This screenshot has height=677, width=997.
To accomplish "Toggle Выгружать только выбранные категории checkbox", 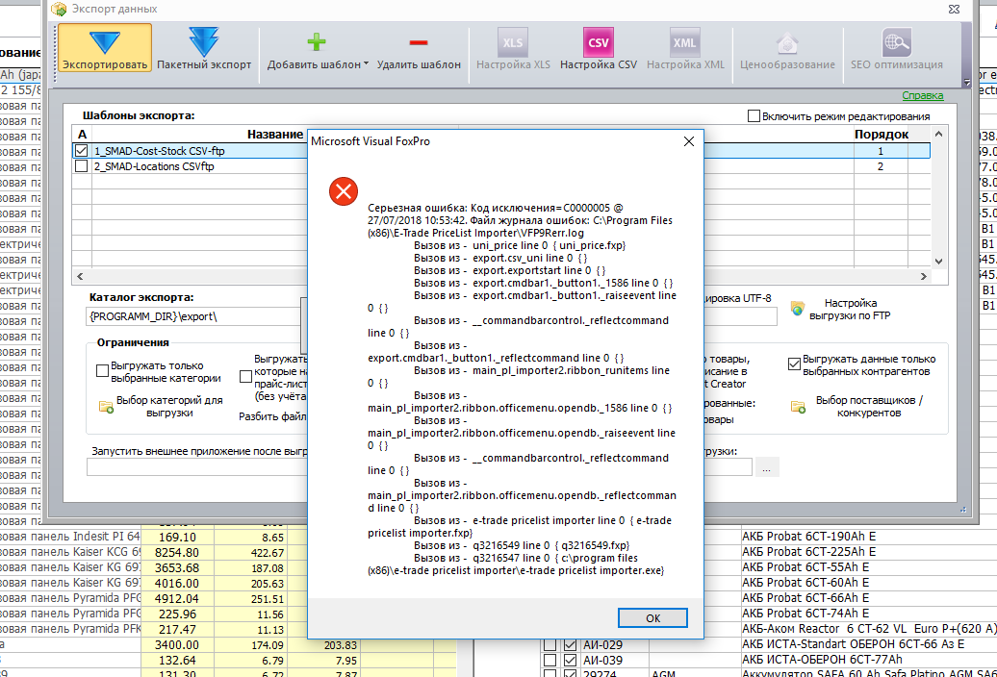I will pos(102,371).
